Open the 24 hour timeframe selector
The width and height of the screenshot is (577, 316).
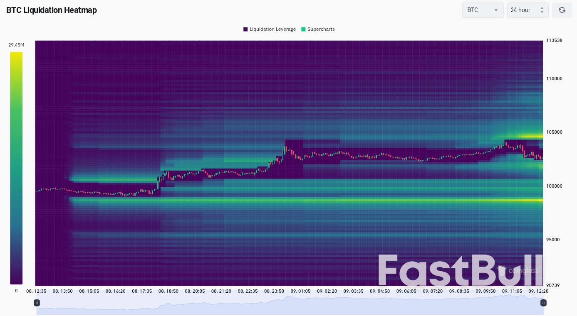(527, 10)
